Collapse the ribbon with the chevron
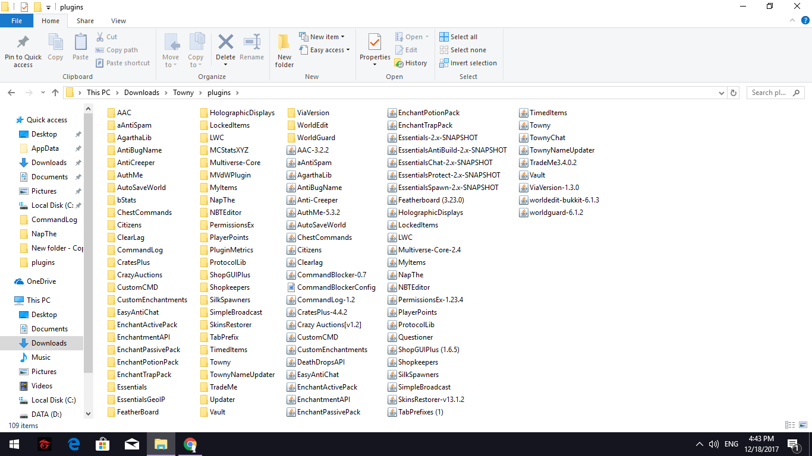Viewport: 812px width, 456px height. tap(792, 21)
